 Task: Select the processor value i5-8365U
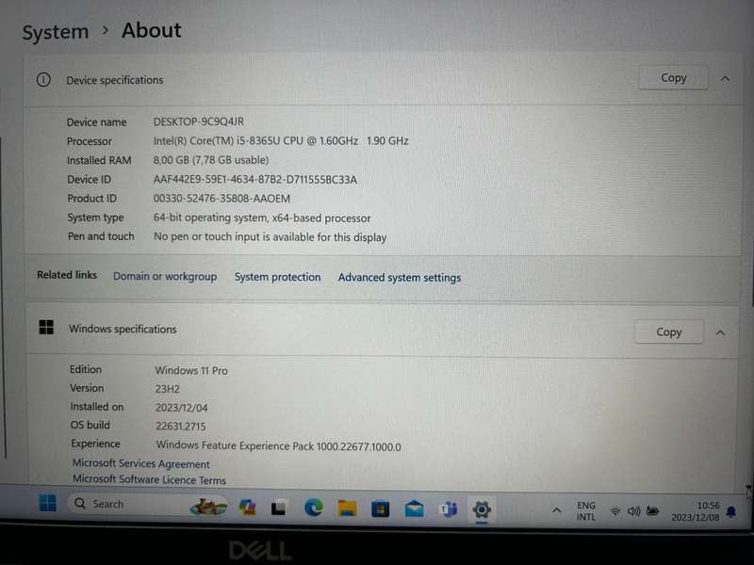[x=281, y=140]
